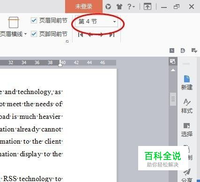
Task: Click the collapse ribbon upload-arrow icon
Action: coord(148,7)
